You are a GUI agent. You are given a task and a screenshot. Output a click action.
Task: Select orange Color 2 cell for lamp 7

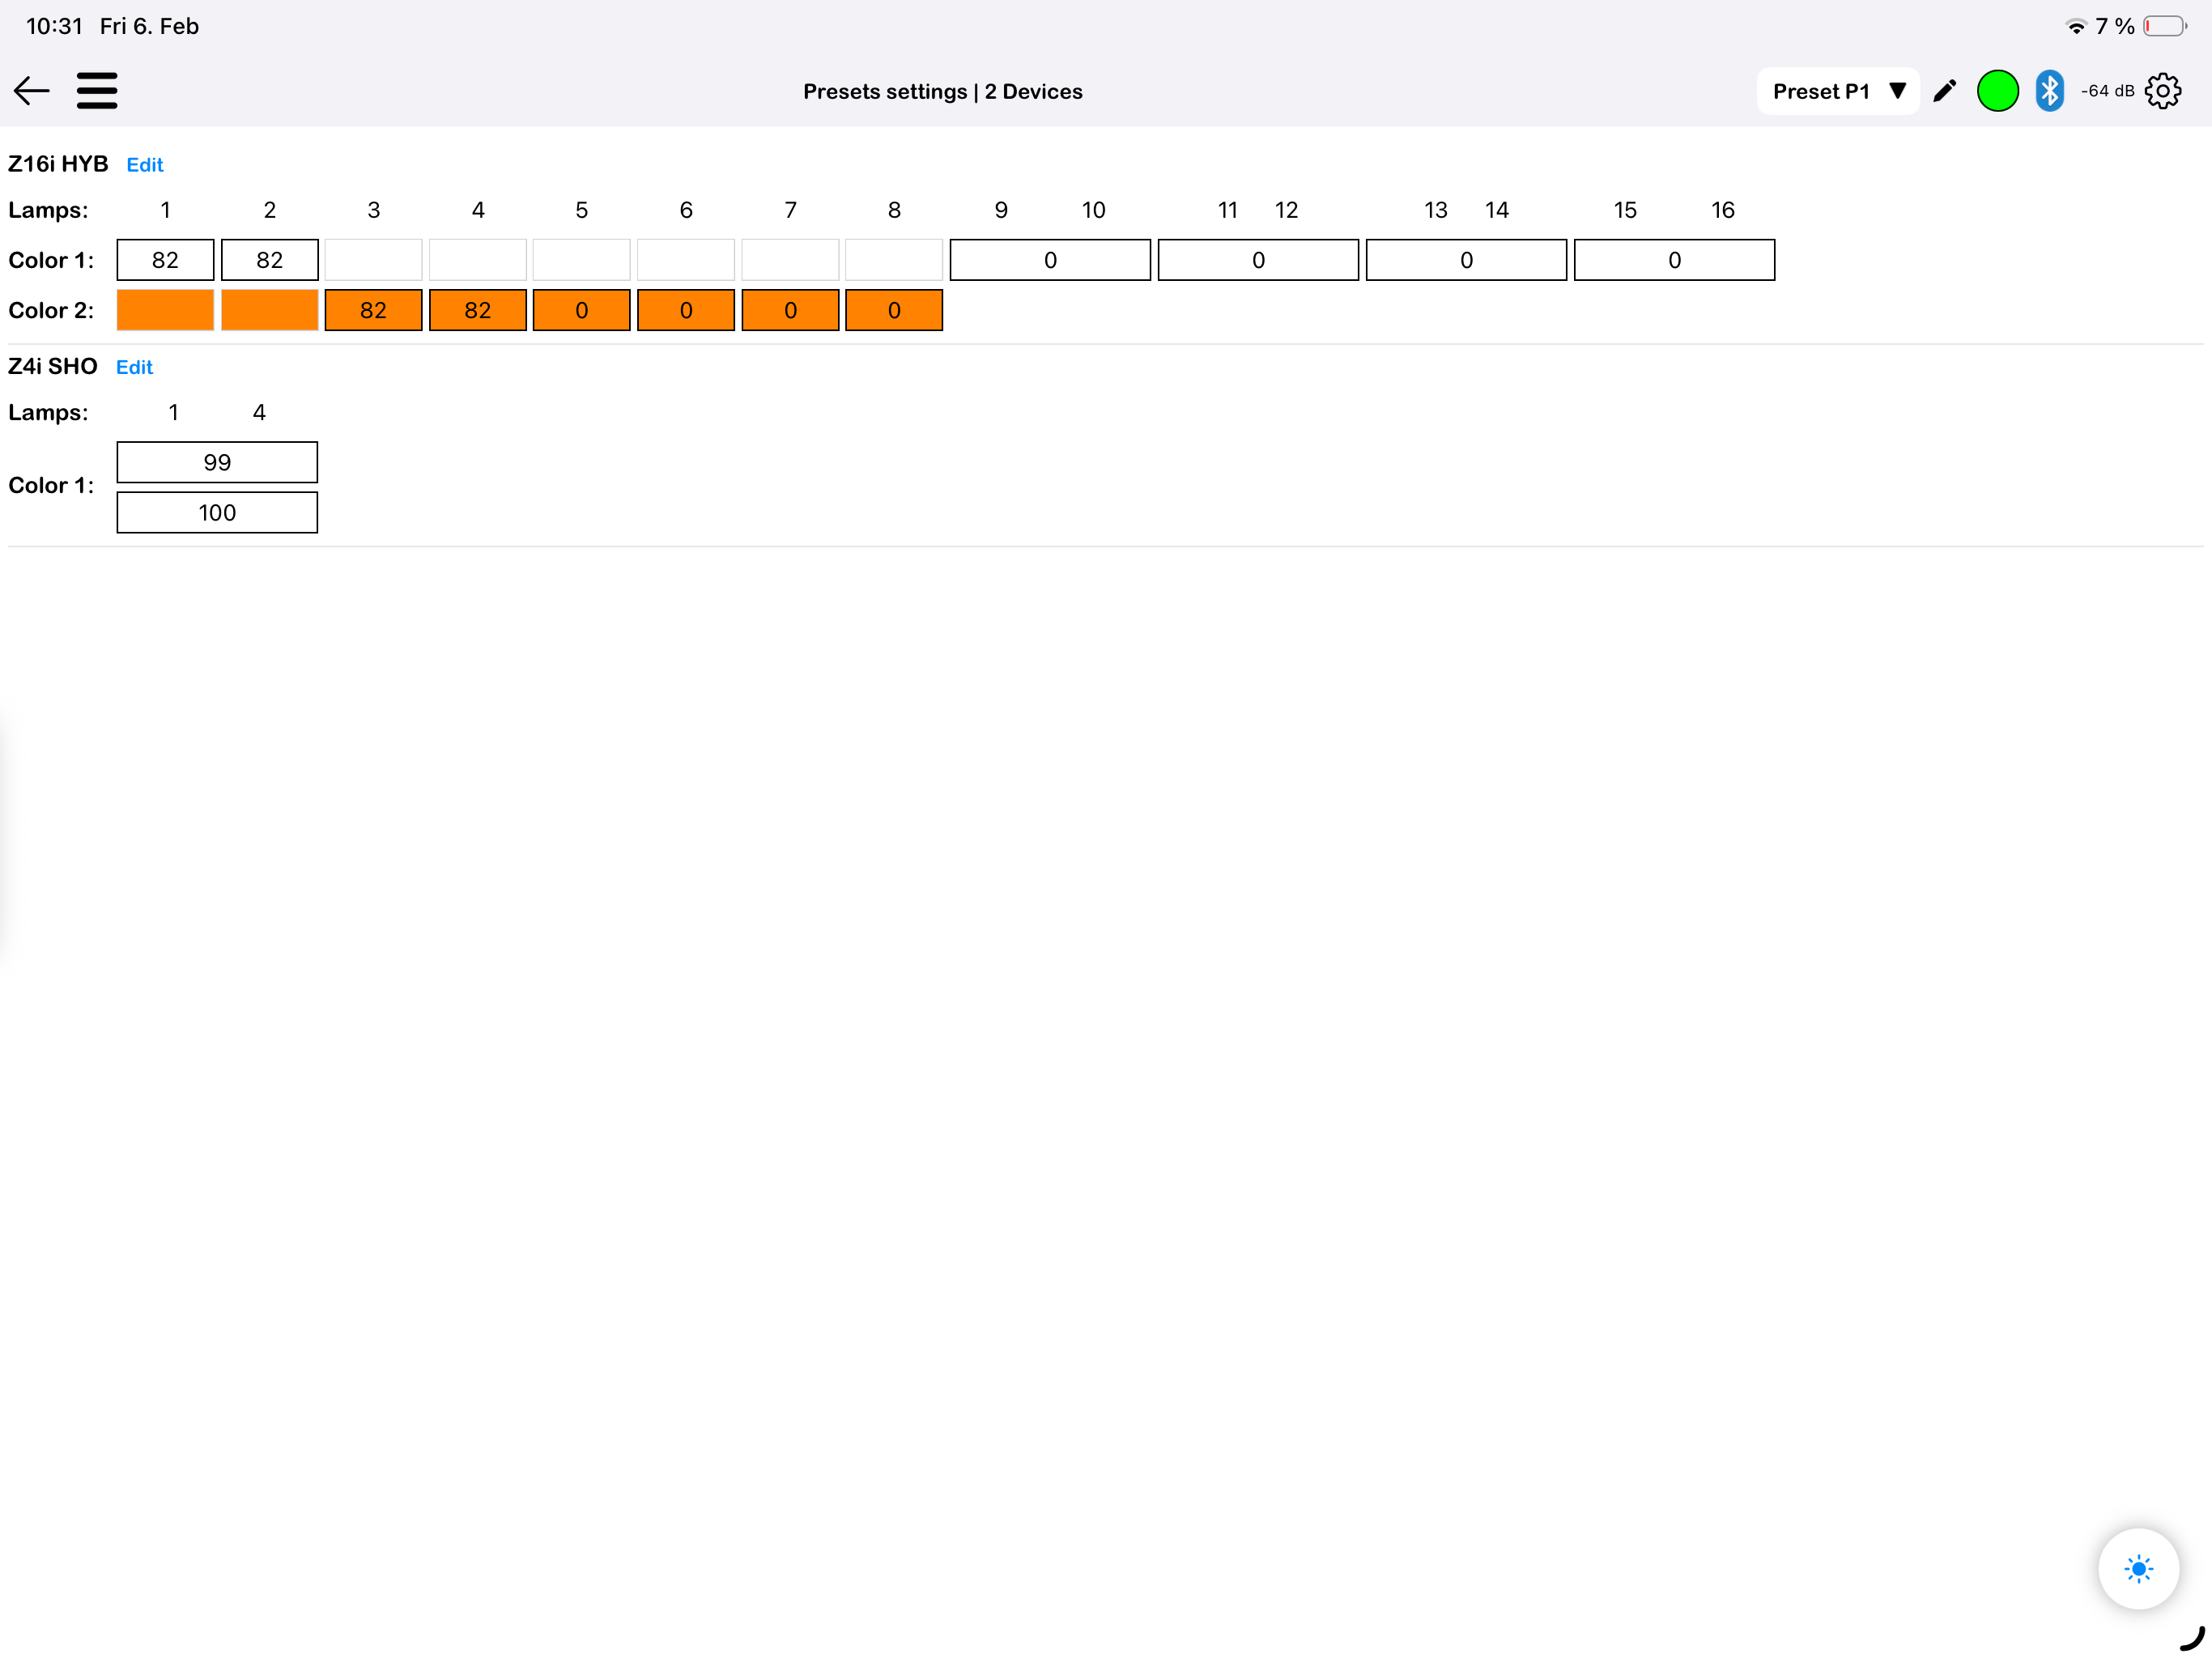click(x=790, y=310)
